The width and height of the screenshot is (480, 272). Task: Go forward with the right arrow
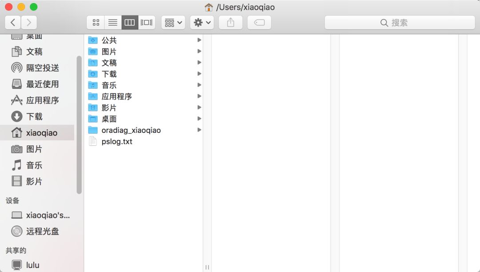(29, 23)
